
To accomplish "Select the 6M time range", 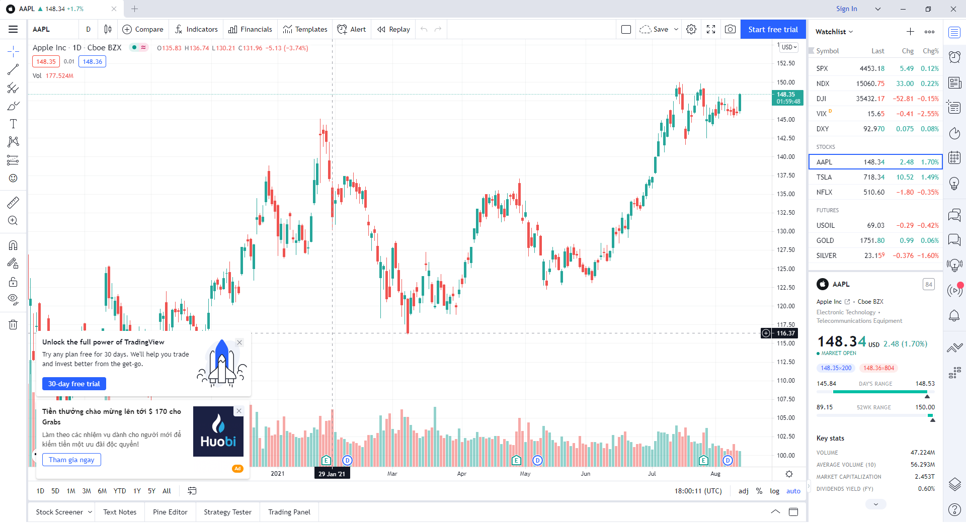I will coord(102,491).
